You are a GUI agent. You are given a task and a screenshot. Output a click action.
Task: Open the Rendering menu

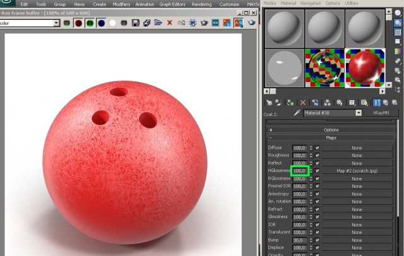[201, 4]
